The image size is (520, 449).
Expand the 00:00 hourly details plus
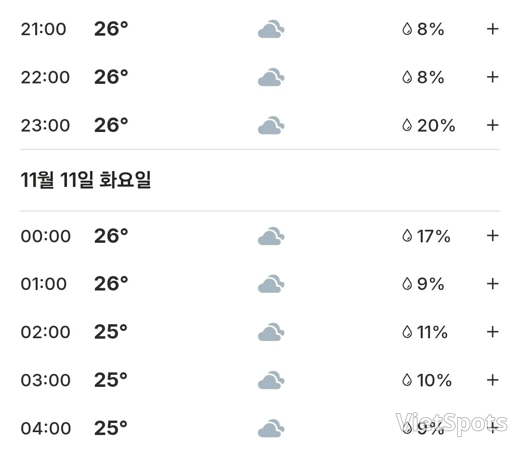coord(493,236)
